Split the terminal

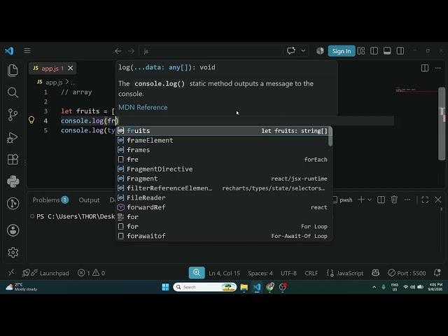click(381, 199)
